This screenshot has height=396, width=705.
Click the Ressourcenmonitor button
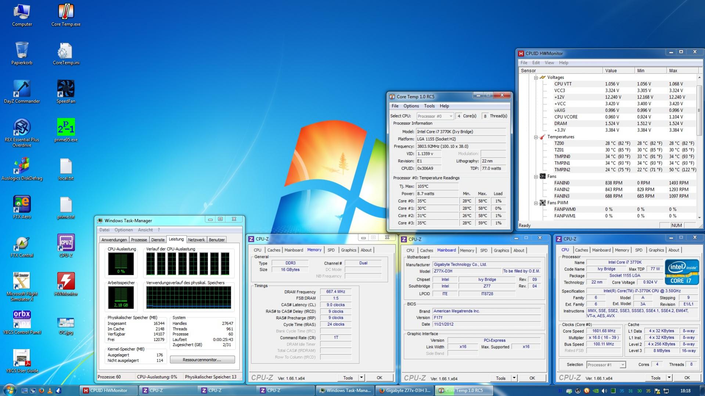202,360
